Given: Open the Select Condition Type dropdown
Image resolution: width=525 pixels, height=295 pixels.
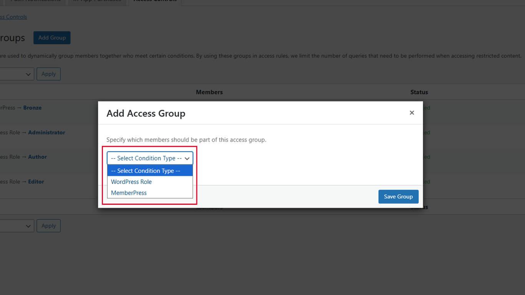Looking at the screenshot, I should pyautogui.click(x=150, y=158).
